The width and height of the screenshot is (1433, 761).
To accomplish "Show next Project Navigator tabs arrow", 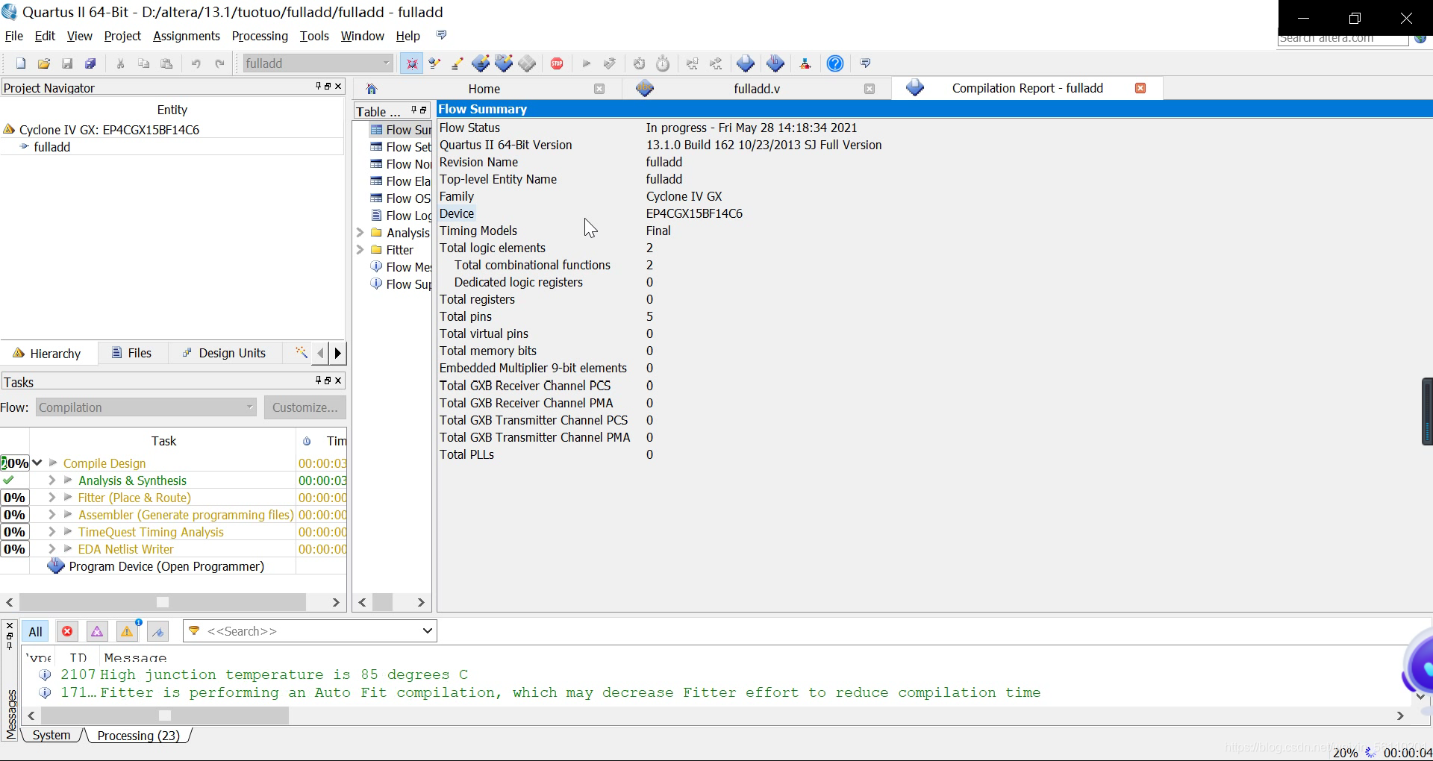I will tap(337, 353).
